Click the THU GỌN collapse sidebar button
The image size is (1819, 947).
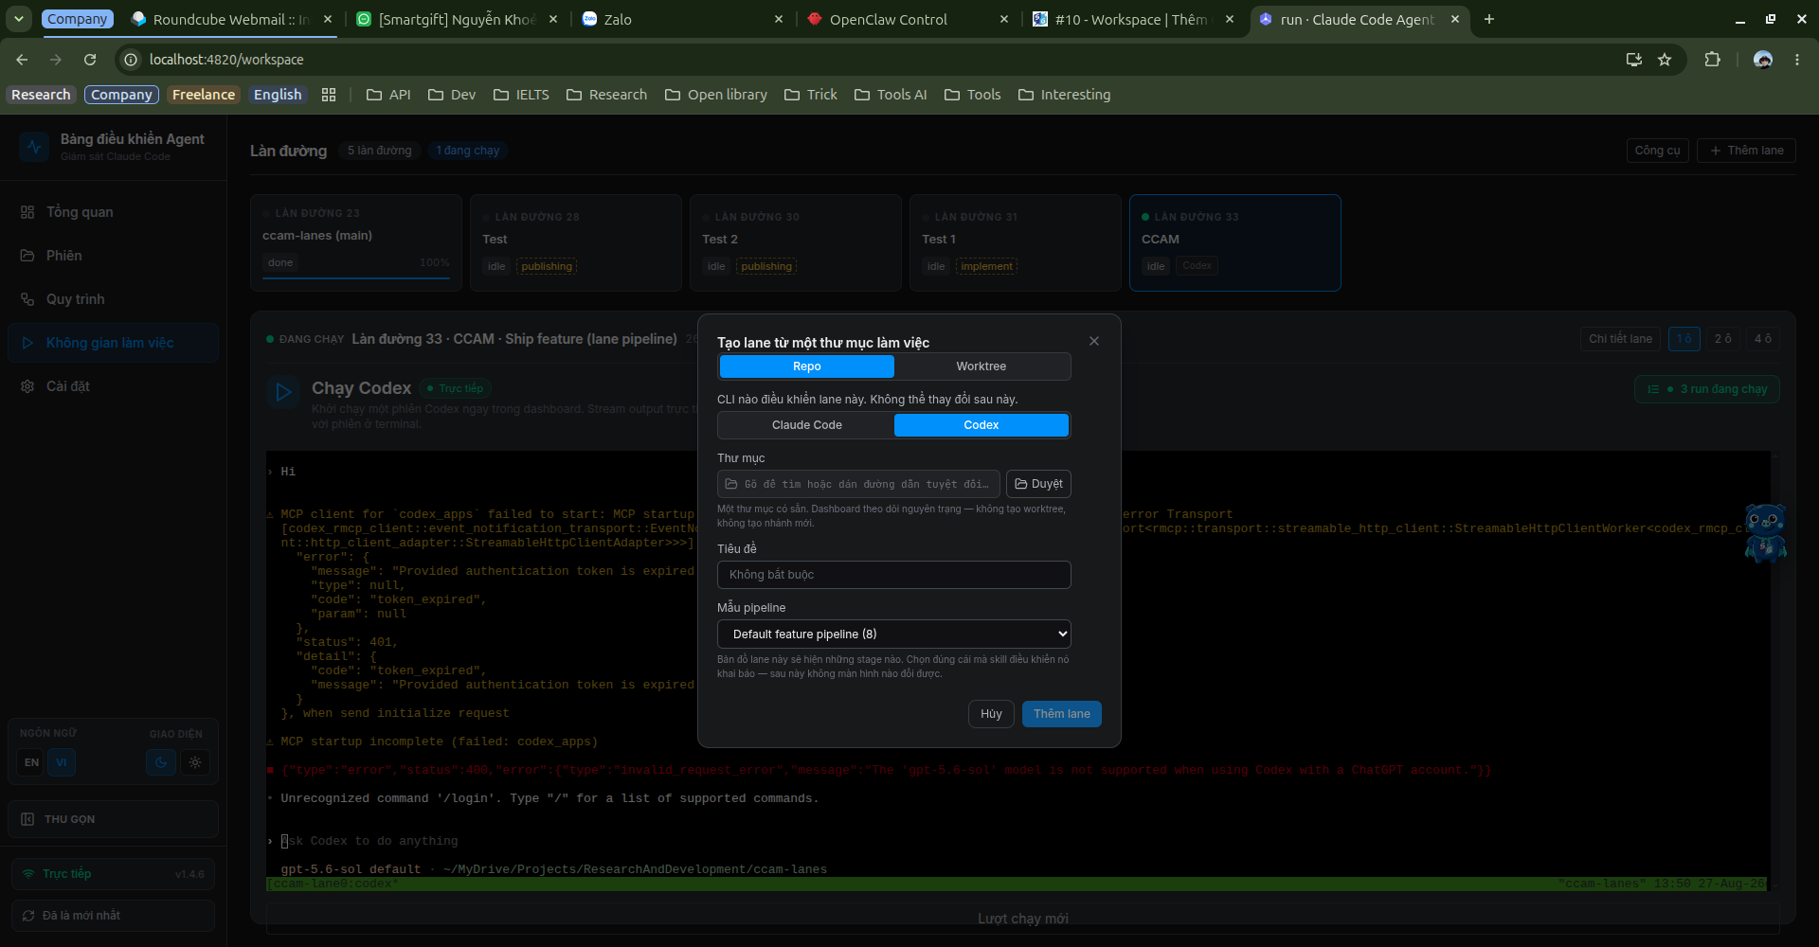tap(113, 819)
